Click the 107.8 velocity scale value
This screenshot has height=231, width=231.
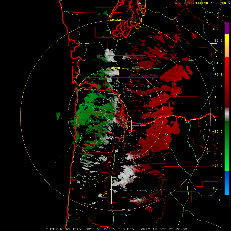pyautogui.click(x=217, y=29)
